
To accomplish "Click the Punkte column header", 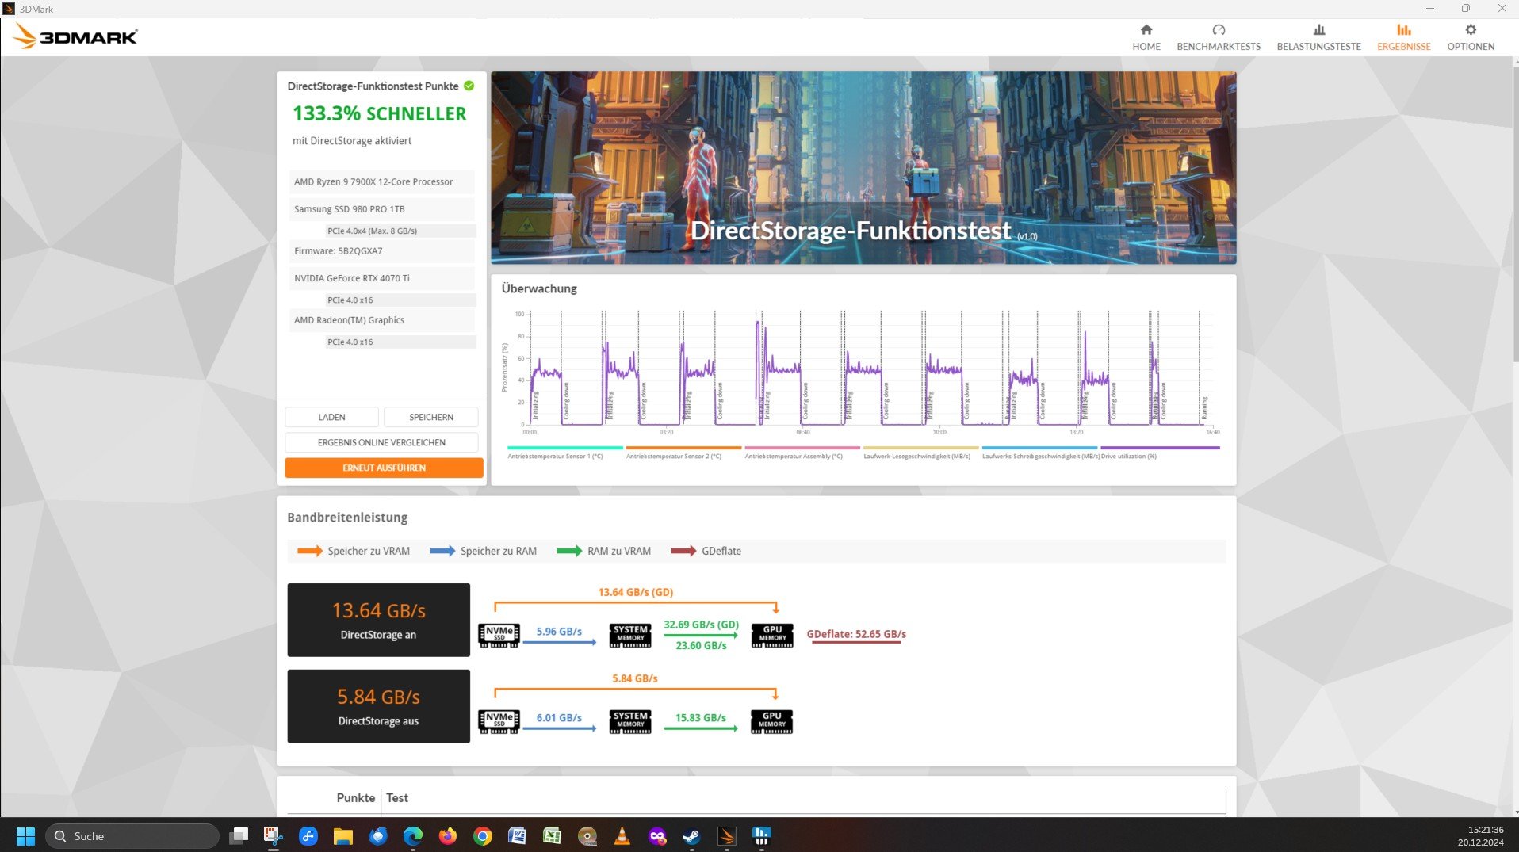I will (355, 797).
